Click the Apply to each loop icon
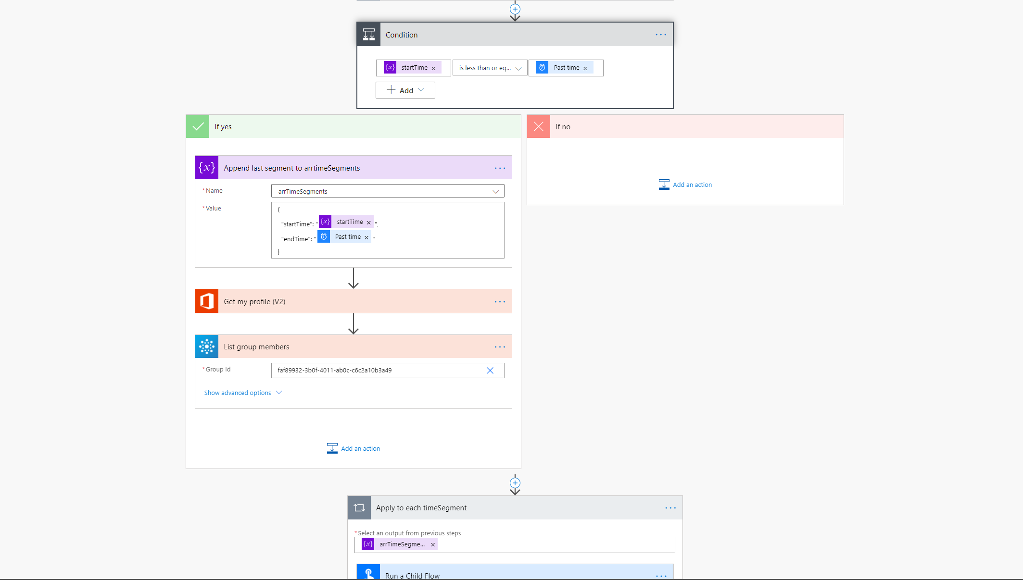Viewport: 1023px width, 580px height. click(x=359, y=507)
